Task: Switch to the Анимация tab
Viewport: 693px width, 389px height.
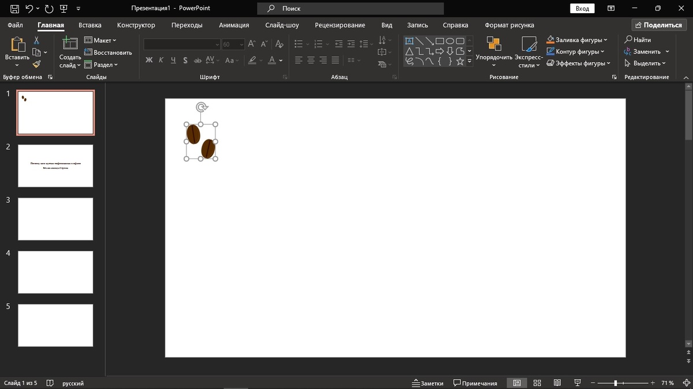Action: [x=234, y=25]
